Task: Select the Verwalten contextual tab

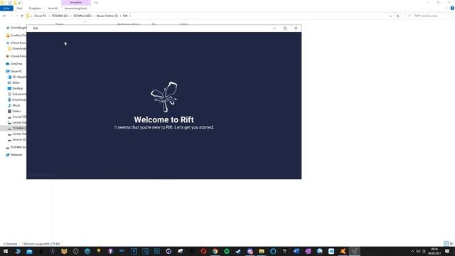Action: tap(76, 2)
